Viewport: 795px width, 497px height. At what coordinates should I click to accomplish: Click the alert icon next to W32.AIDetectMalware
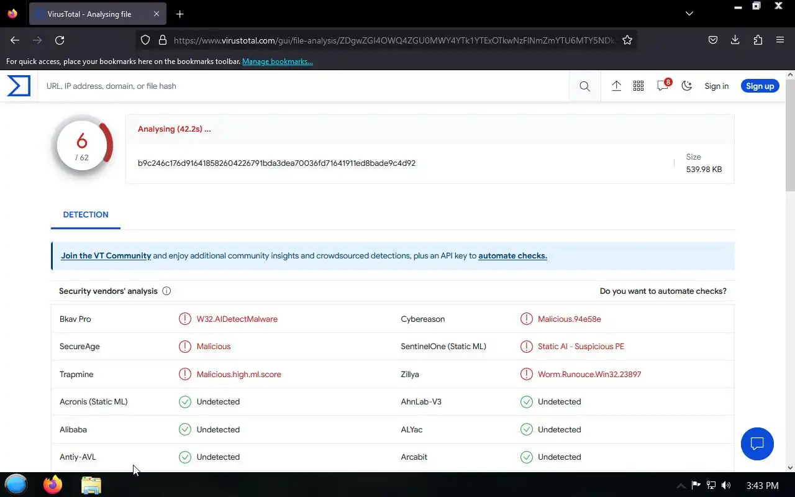[x=185, y=319]
